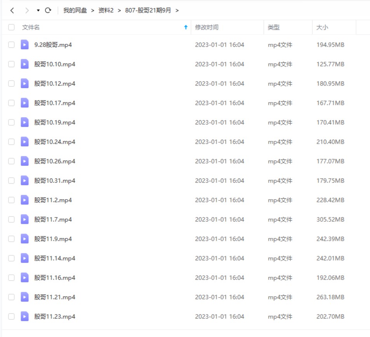This screenshot has width=370, height=337.
Task: Open the navigation history dropdown arrow
Action: [x=38, y=10]
